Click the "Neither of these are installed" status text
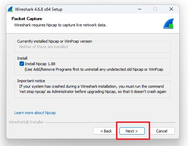Screen dimensions: 188x146 pos(44,47)
